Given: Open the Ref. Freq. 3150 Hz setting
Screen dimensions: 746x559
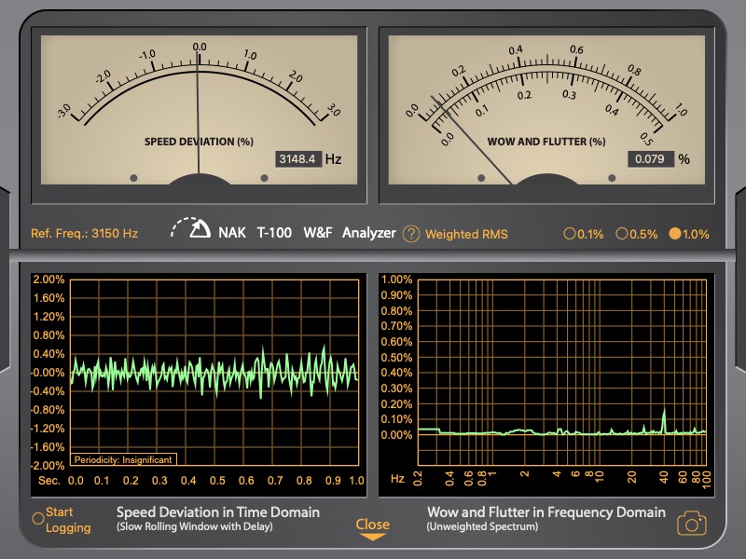Looking at the screenshot, I should [85, 234].
